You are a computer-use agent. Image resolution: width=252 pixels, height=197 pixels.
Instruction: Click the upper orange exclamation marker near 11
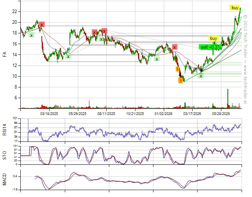click(x=177, y=69)
